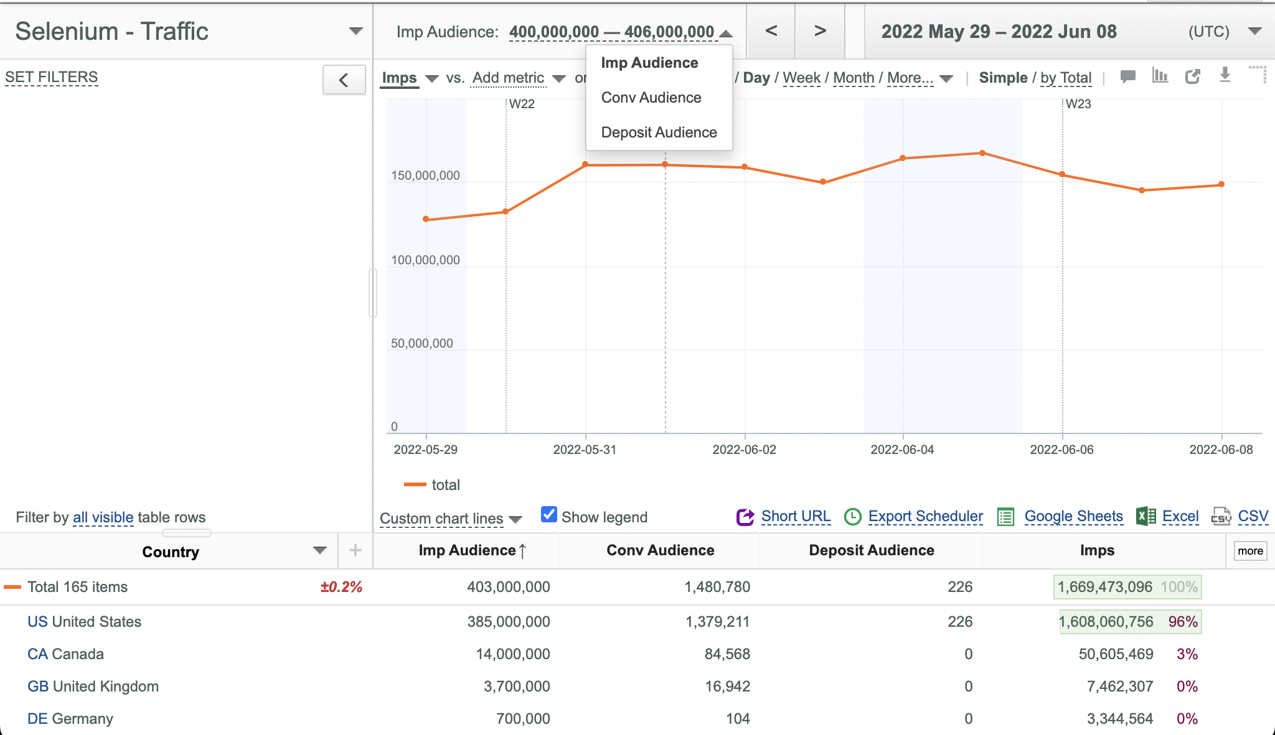The height and width of the screenshot is (735, 1275).
Task: Open the annotations comment bubble icon
Action: [1127, 77]
